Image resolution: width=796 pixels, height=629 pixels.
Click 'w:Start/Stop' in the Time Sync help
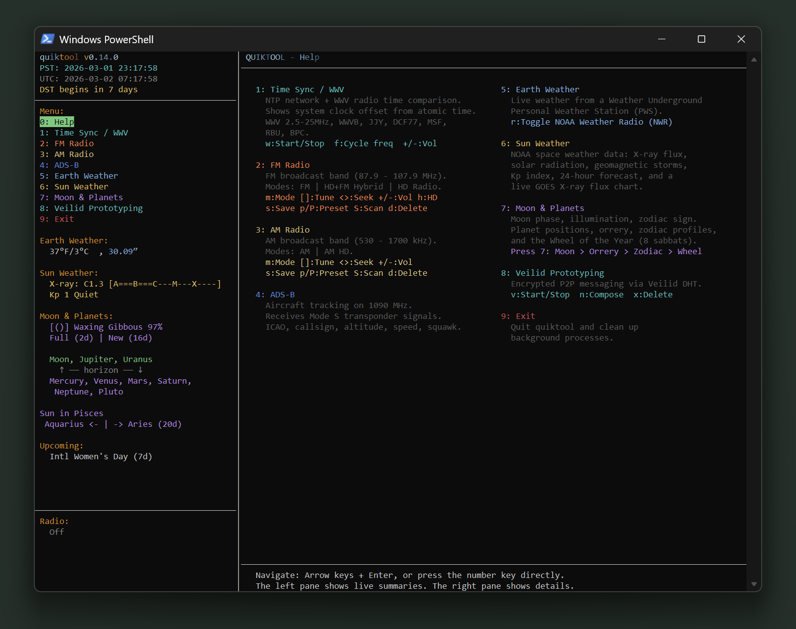295,143
